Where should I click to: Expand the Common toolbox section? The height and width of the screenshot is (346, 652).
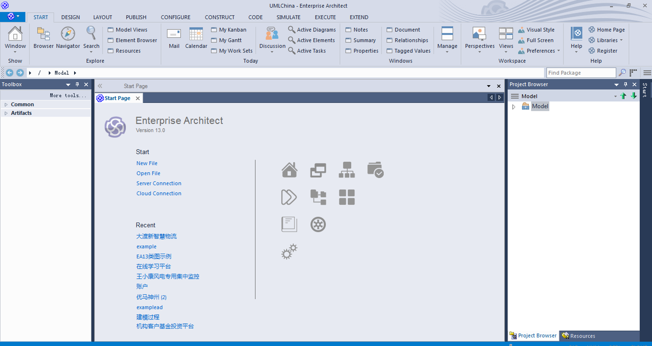pos(6,104)
